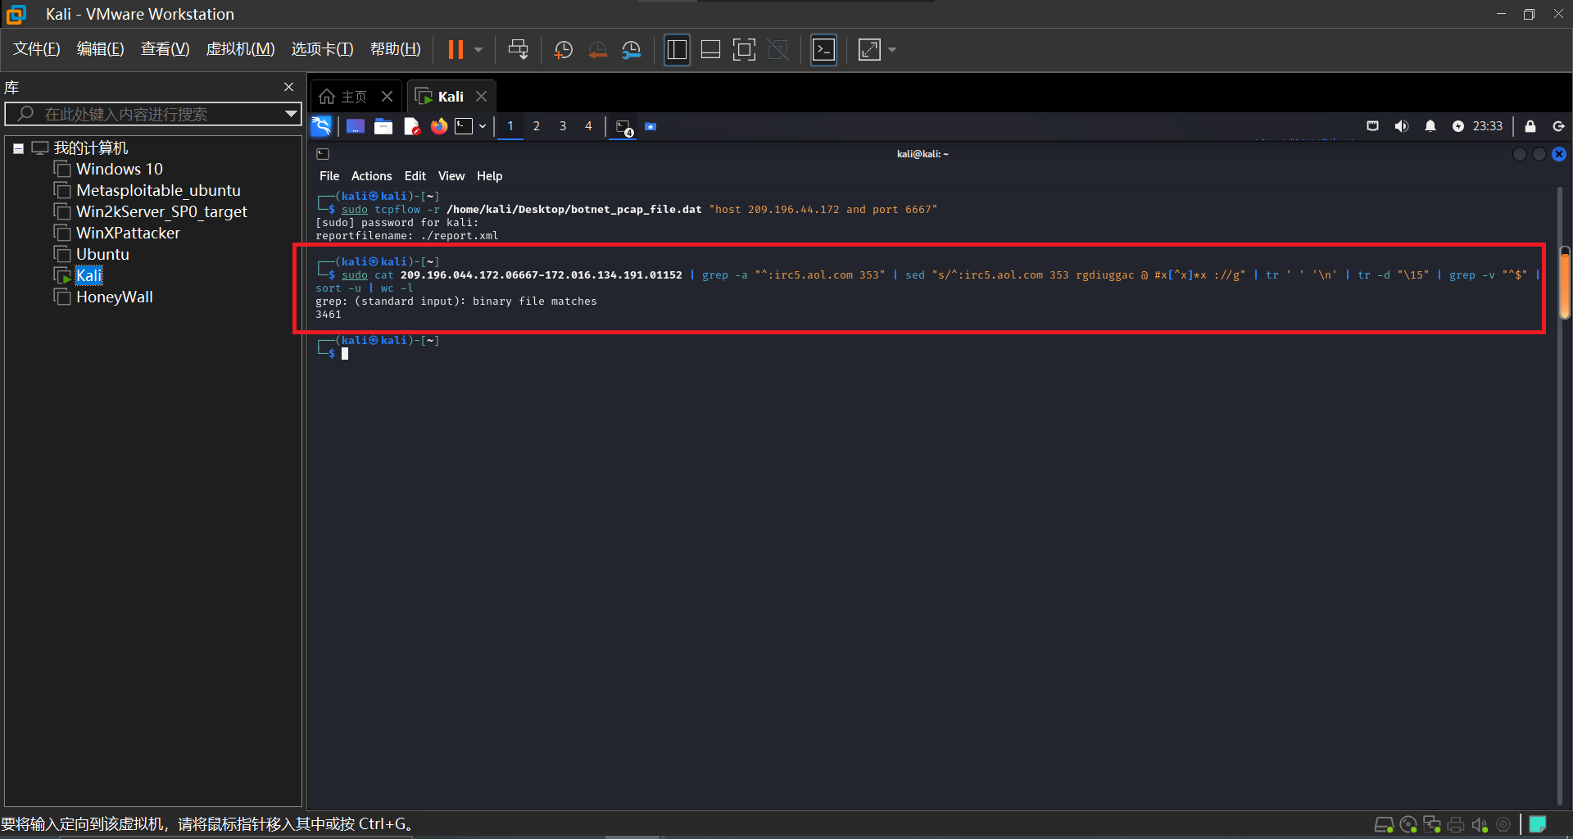Switch to workspace 4
1573x839 pixels.
click(x=588, y=126)
